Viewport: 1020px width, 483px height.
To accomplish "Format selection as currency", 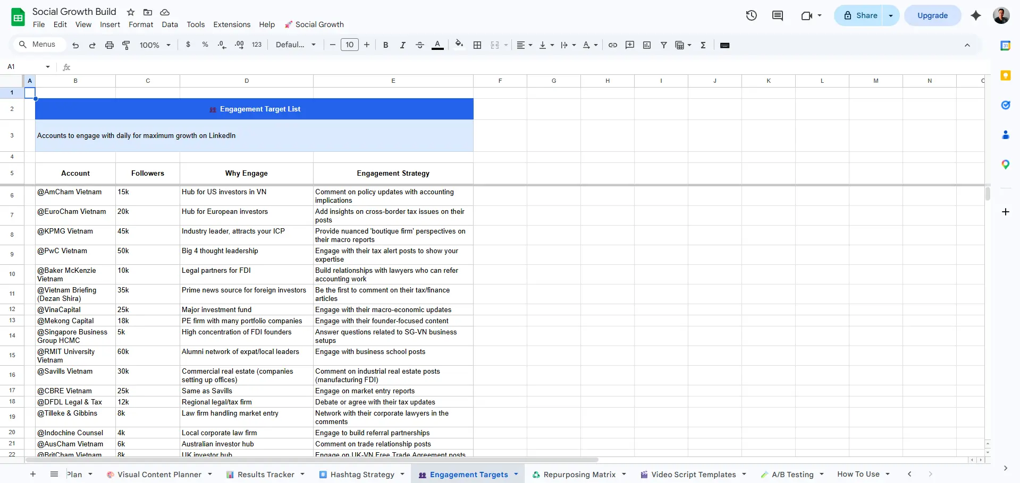I will [x=188, y=45].
